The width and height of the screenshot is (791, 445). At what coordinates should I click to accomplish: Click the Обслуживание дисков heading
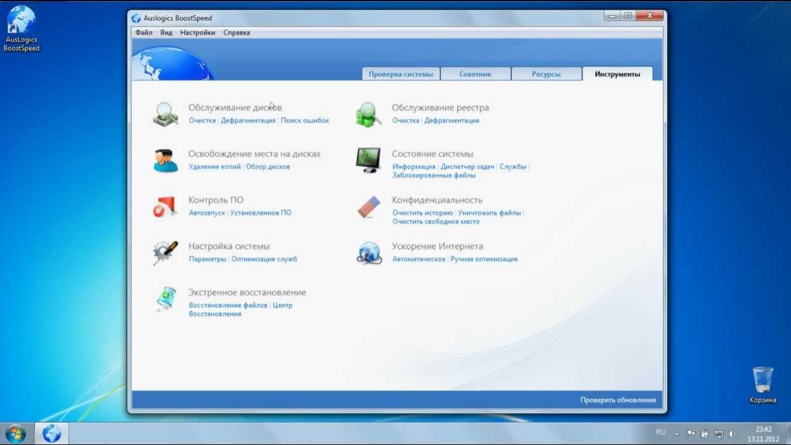point(235,108)
